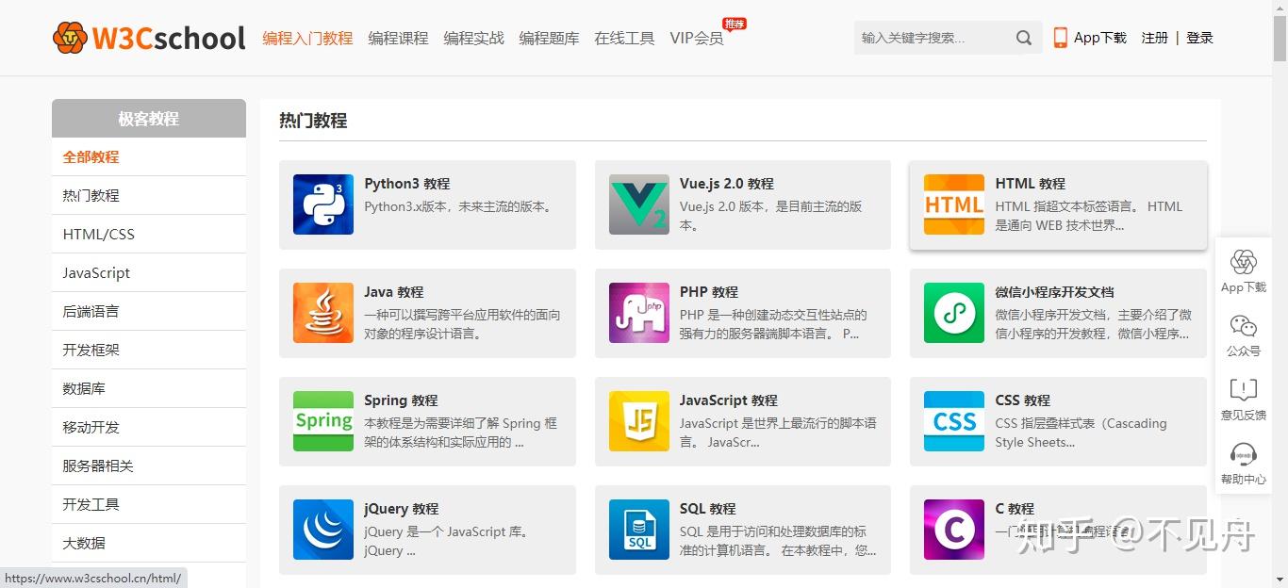Select 数据库 in the sidebar

coord(149,389)
